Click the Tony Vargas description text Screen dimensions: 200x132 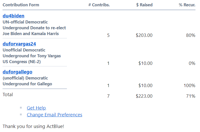[32, 56]
